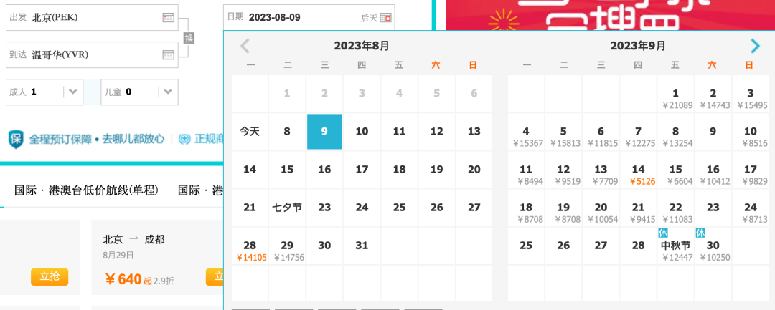Click 立抢 button on left card
The width and height of the screenshot is (775, 310).
tap(50, 277)
